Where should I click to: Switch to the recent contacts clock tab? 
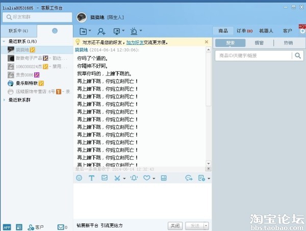tap(55, 31)
